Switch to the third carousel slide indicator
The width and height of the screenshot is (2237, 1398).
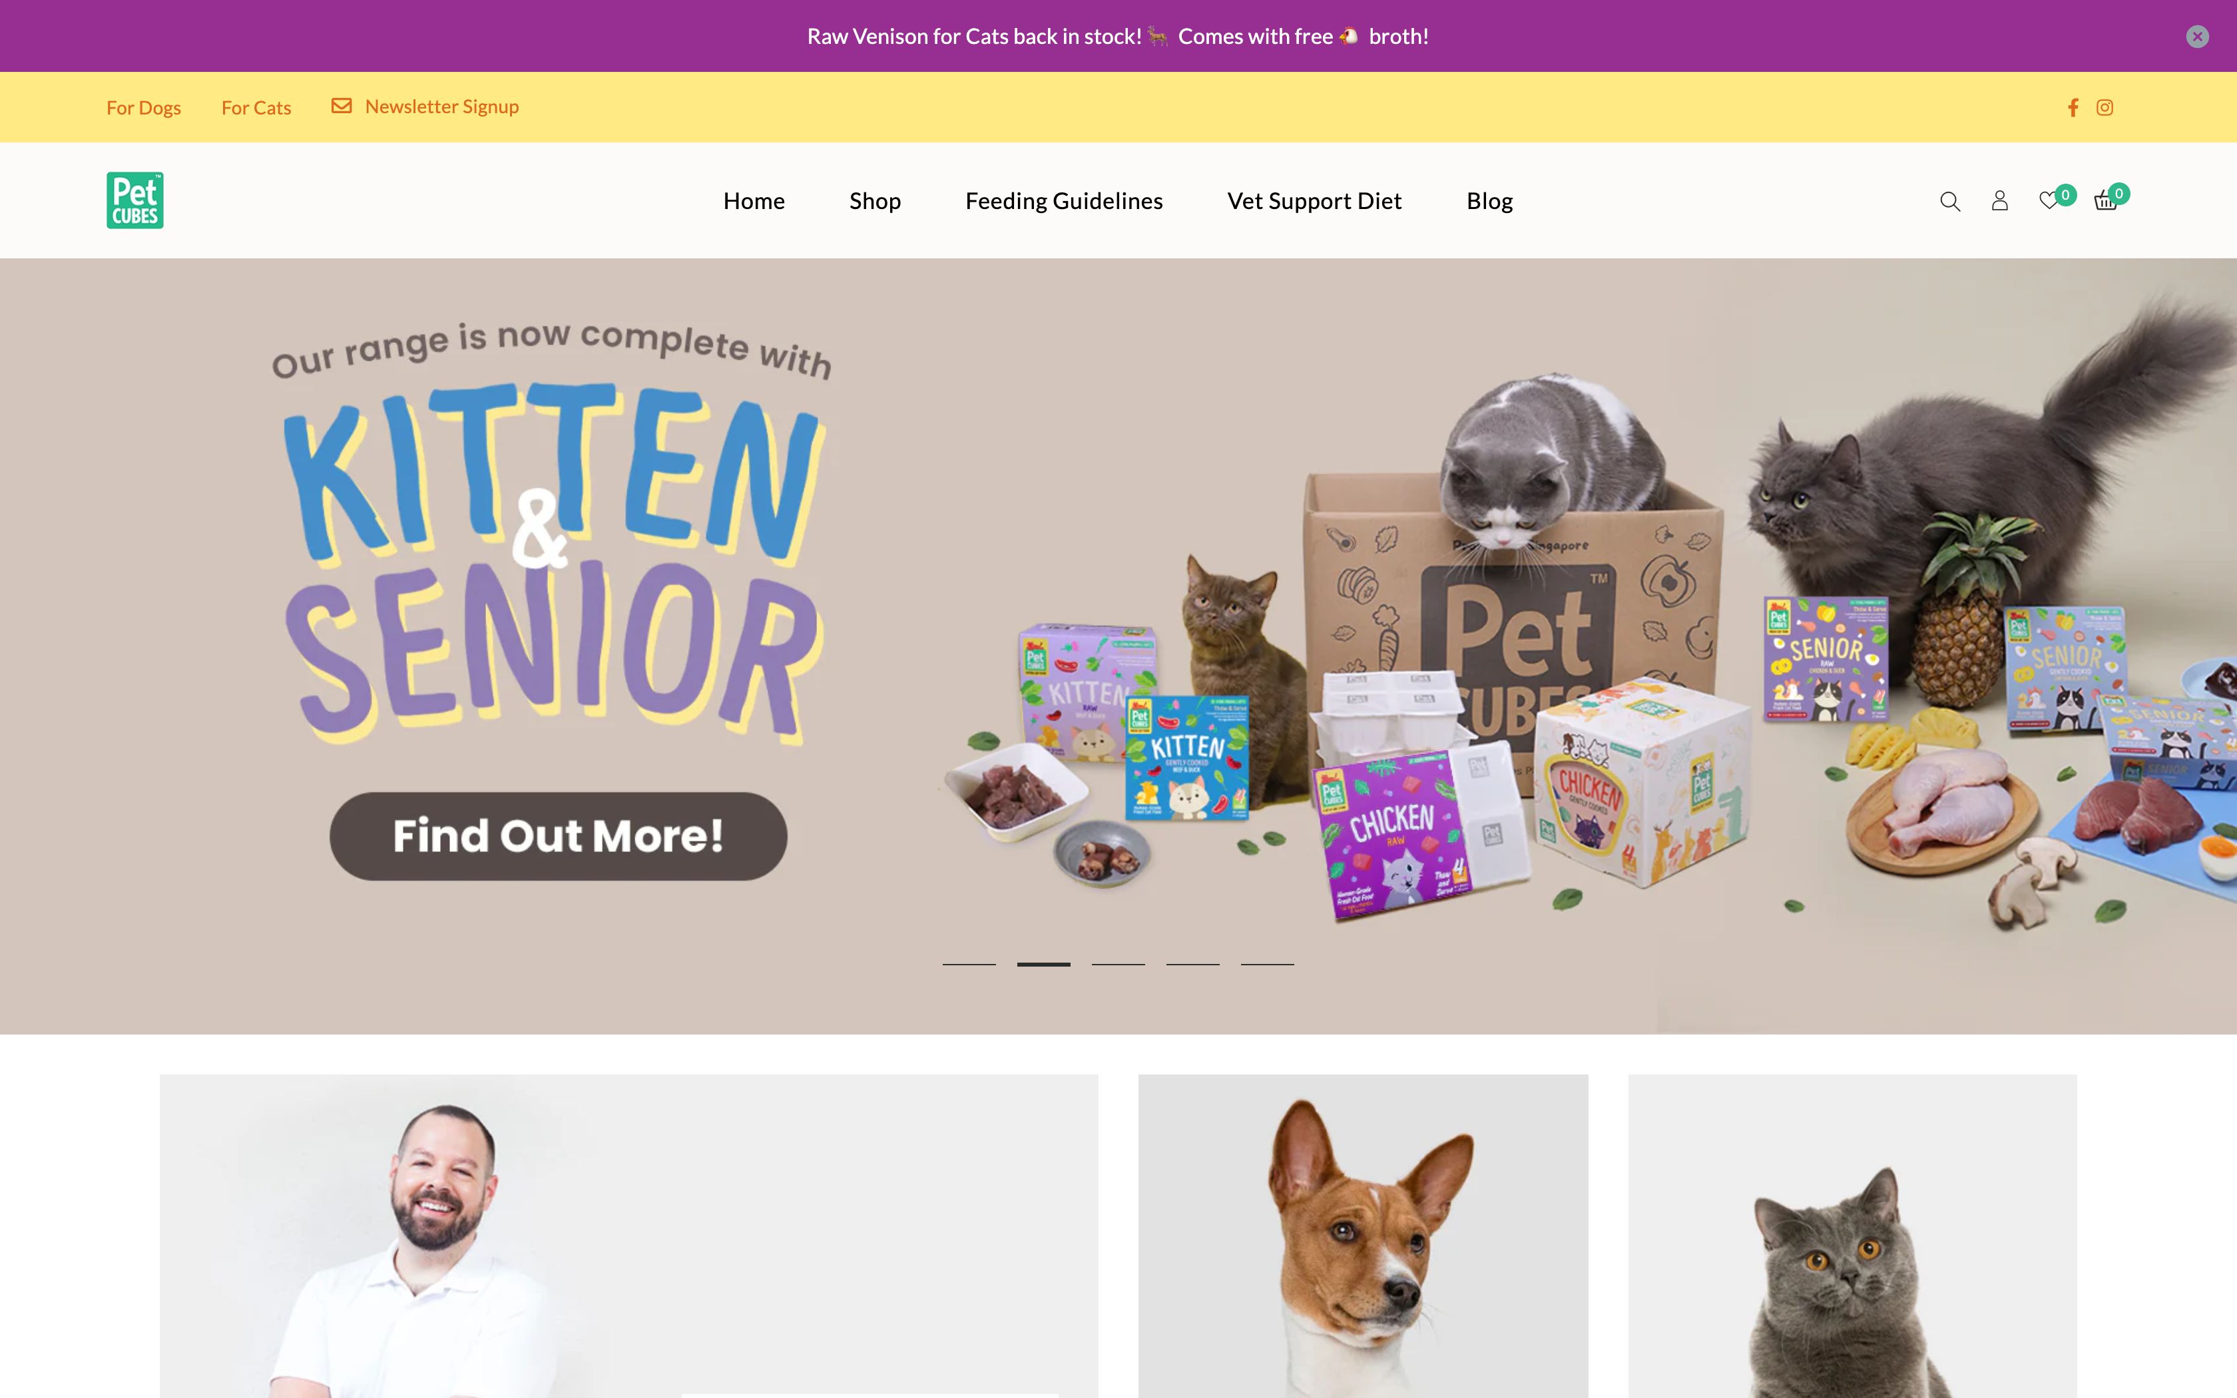click(x=1118, y=965)
